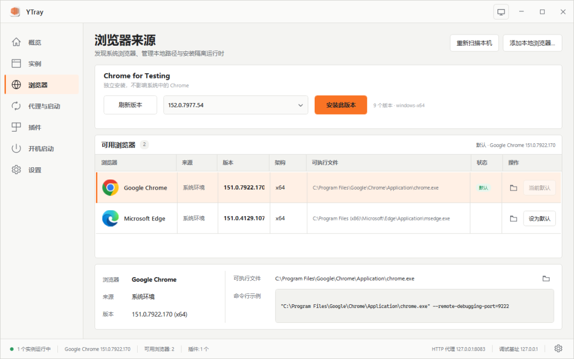The height and width of the screenshot is (359, 574).
Task: Click the home icon beside 概览
Action: click(16, 42)
